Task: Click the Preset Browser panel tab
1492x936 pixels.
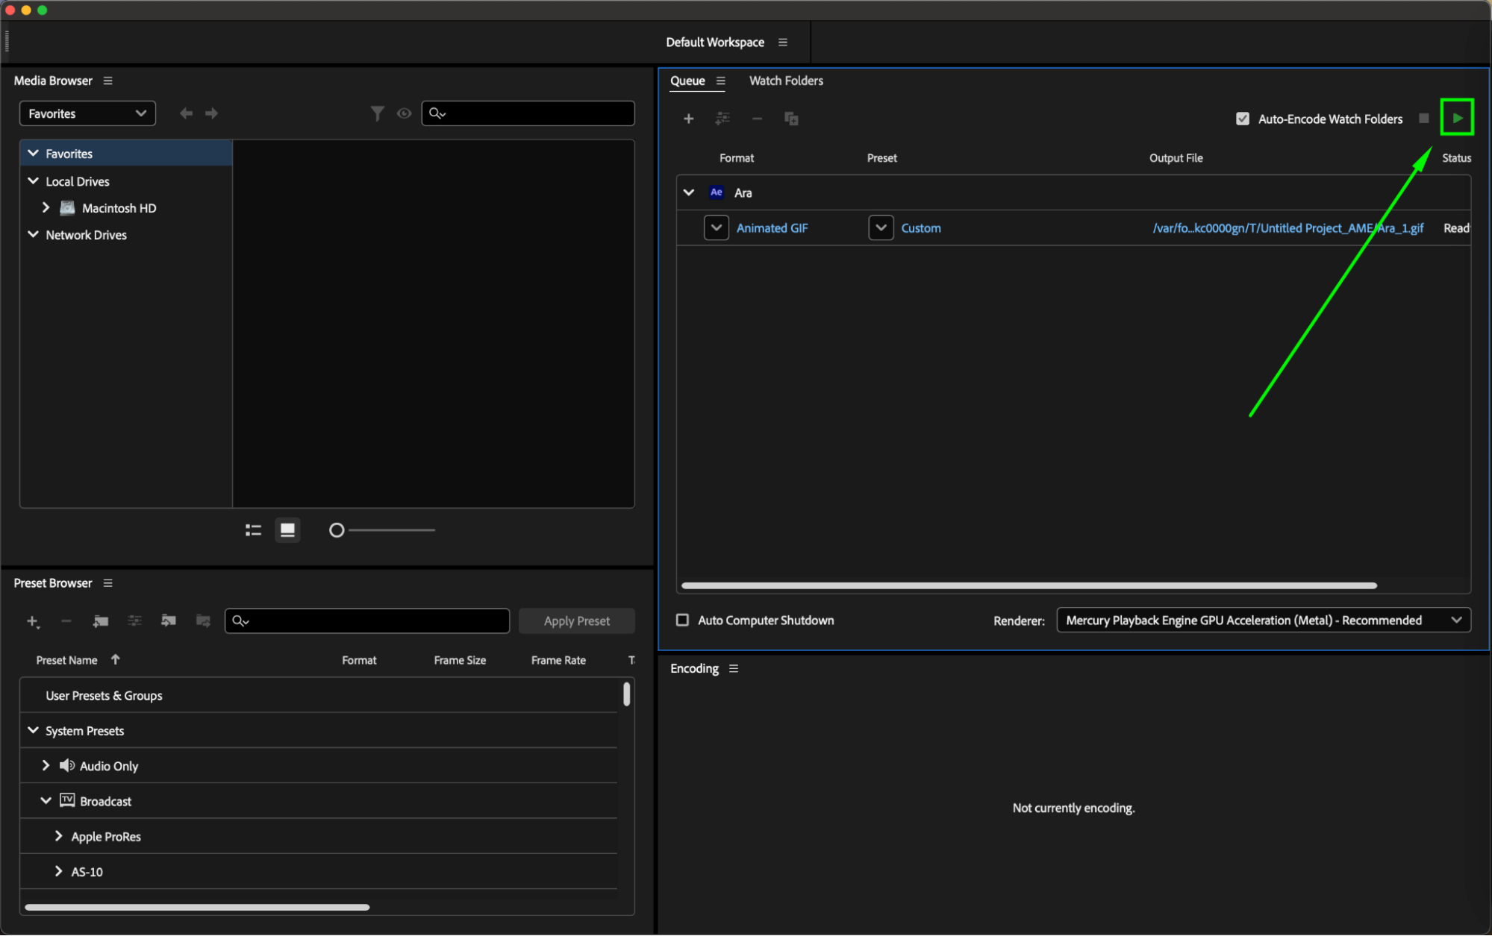Action: 53,583
